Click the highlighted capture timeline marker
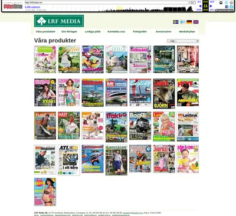The image size is (236, 216). 119,8
